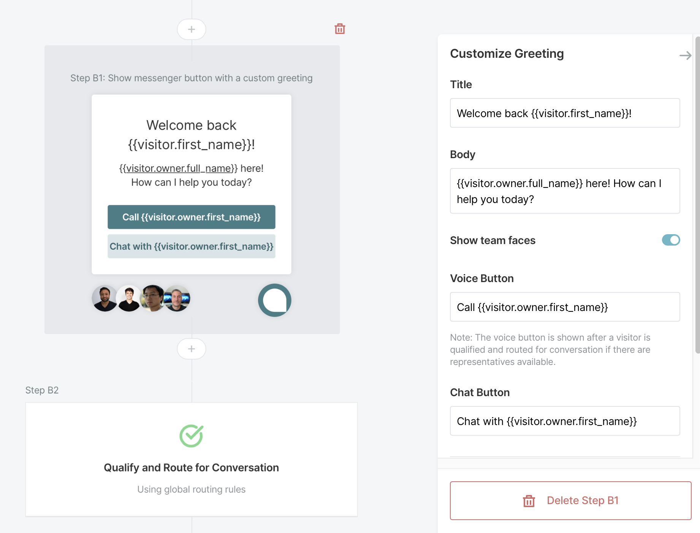Click the Chat with {{visitor.owner.first_name}} preview button
Image resolution: width=700 pixels, height=533 pixels.
pyautogui.click(x=191, y=246)
